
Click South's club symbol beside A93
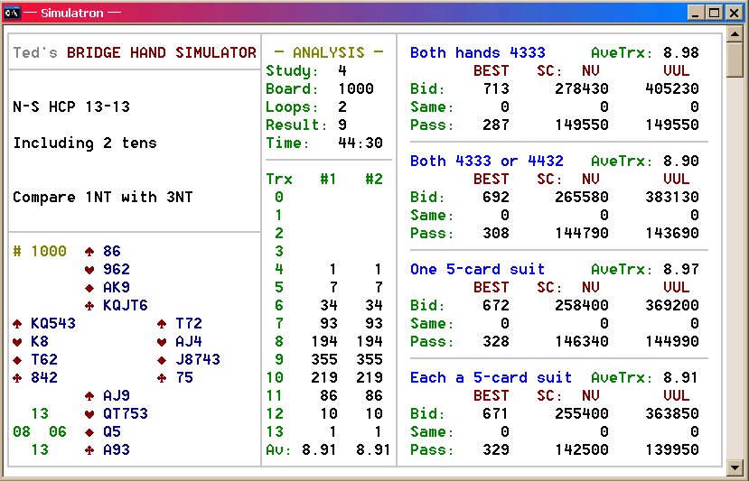89,450
